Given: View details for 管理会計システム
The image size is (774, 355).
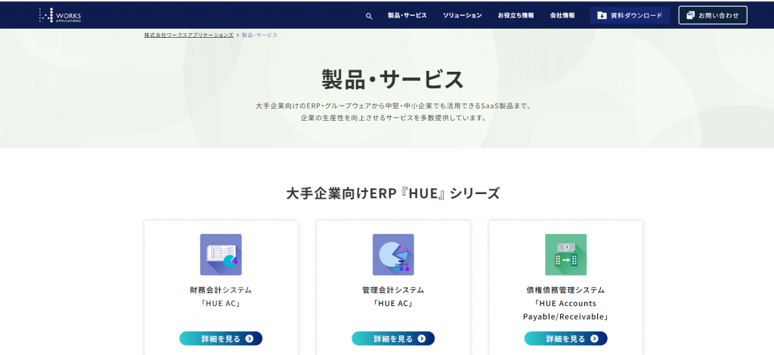Looking at the screenshot, I should click(x=393, y=338).
